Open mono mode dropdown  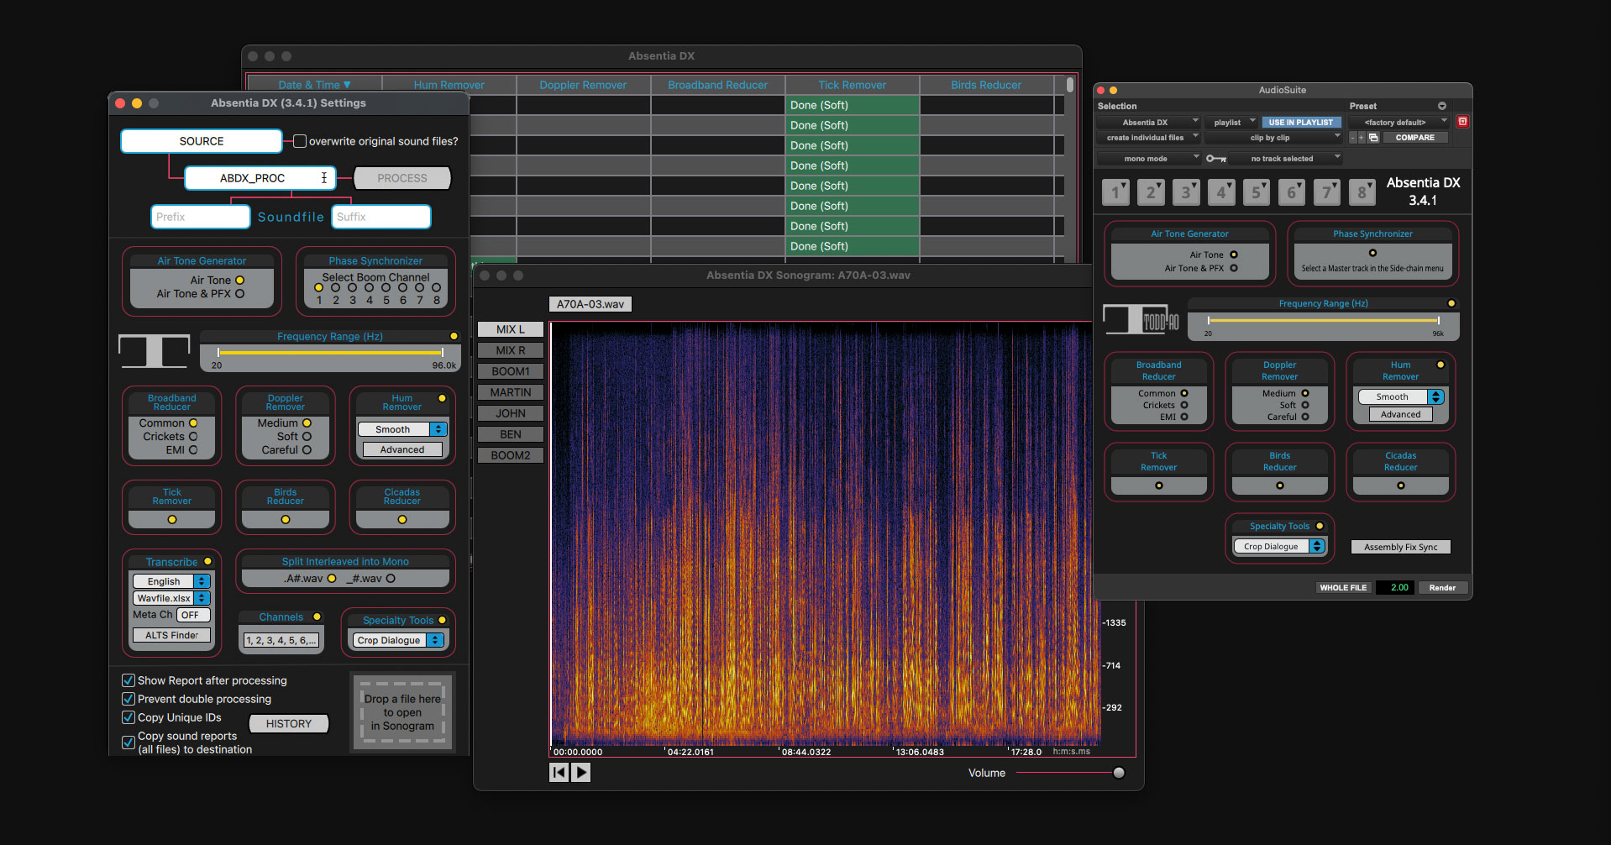pos(1148,159)
